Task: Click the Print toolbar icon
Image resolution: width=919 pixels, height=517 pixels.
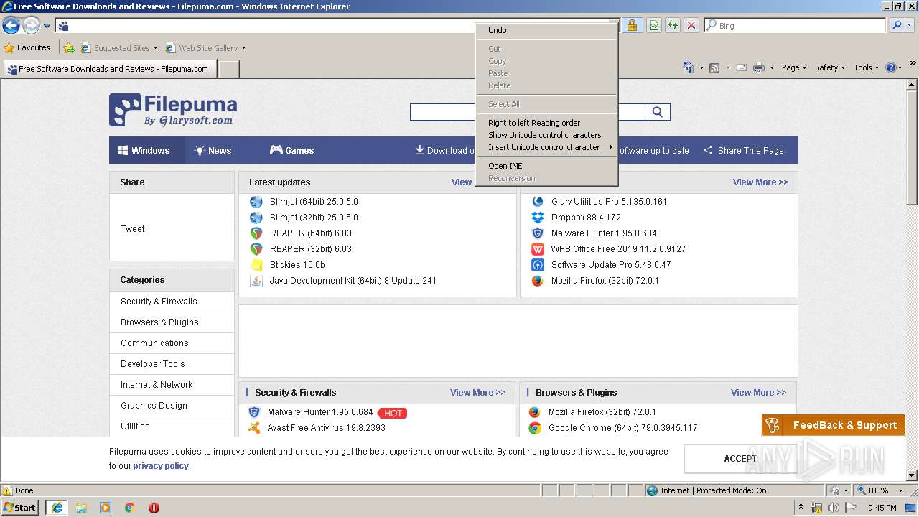Action: [758, 67]
